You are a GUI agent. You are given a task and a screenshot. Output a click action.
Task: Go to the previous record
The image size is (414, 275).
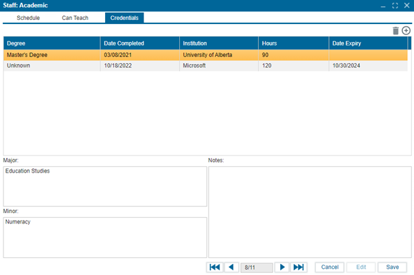[x=231, y=267]
